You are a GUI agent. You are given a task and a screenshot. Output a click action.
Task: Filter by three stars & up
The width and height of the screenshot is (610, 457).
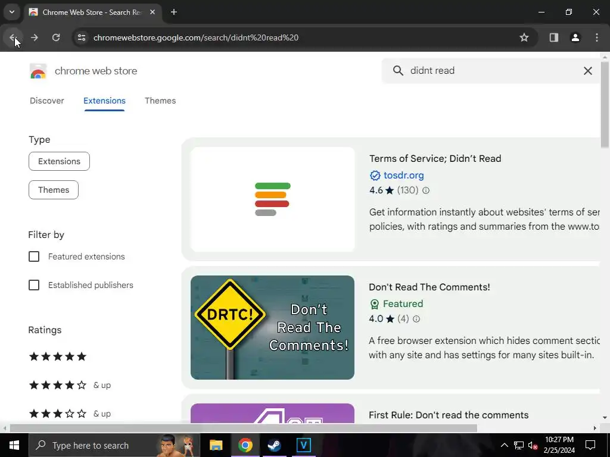coord(70,414)
